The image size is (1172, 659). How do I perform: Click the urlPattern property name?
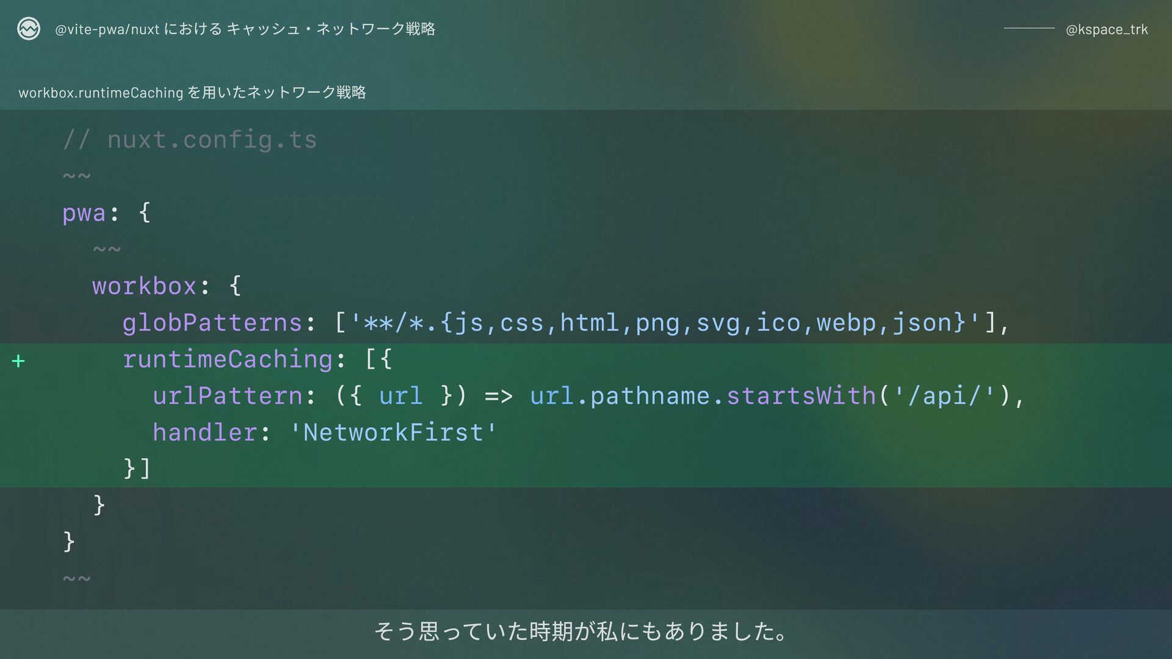click(x=227, y=396)
